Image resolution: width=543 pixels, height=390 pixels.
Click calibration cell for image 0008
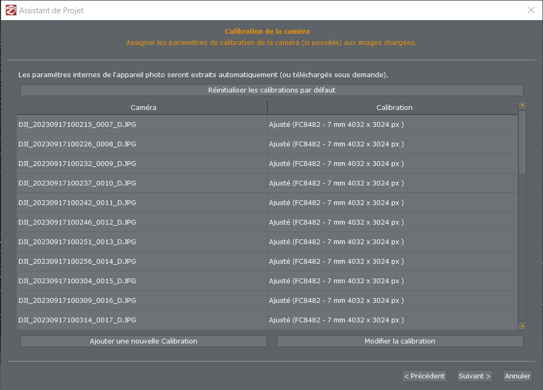(x=393, y=144)
